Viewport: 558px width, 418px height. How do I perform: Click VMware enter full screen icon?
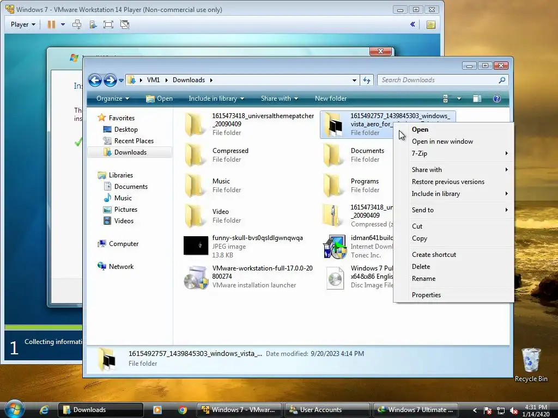[108, 24]
